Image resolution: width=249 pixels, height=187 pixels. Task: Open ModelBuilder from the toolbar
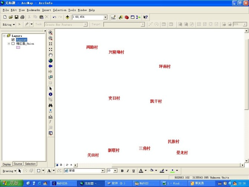point(138,17)
